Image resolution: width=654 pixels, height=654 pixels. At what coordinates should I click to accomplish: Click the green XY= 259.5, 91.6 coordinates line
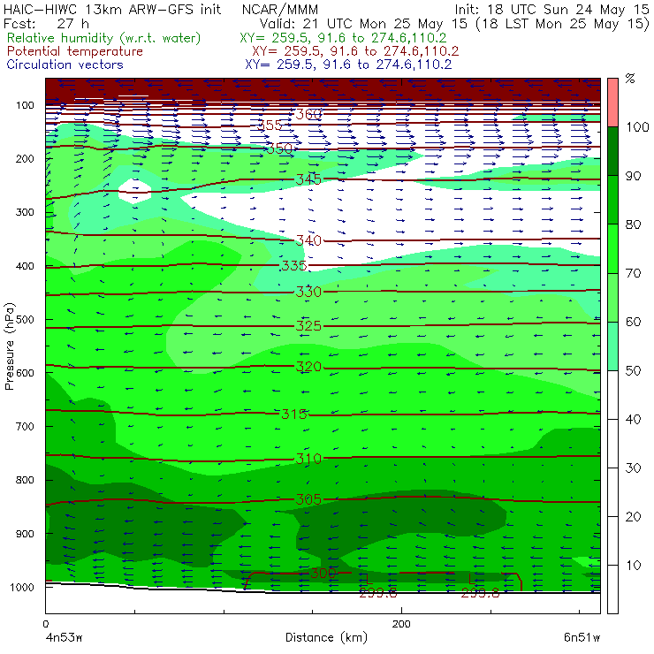tap(343, 38)
